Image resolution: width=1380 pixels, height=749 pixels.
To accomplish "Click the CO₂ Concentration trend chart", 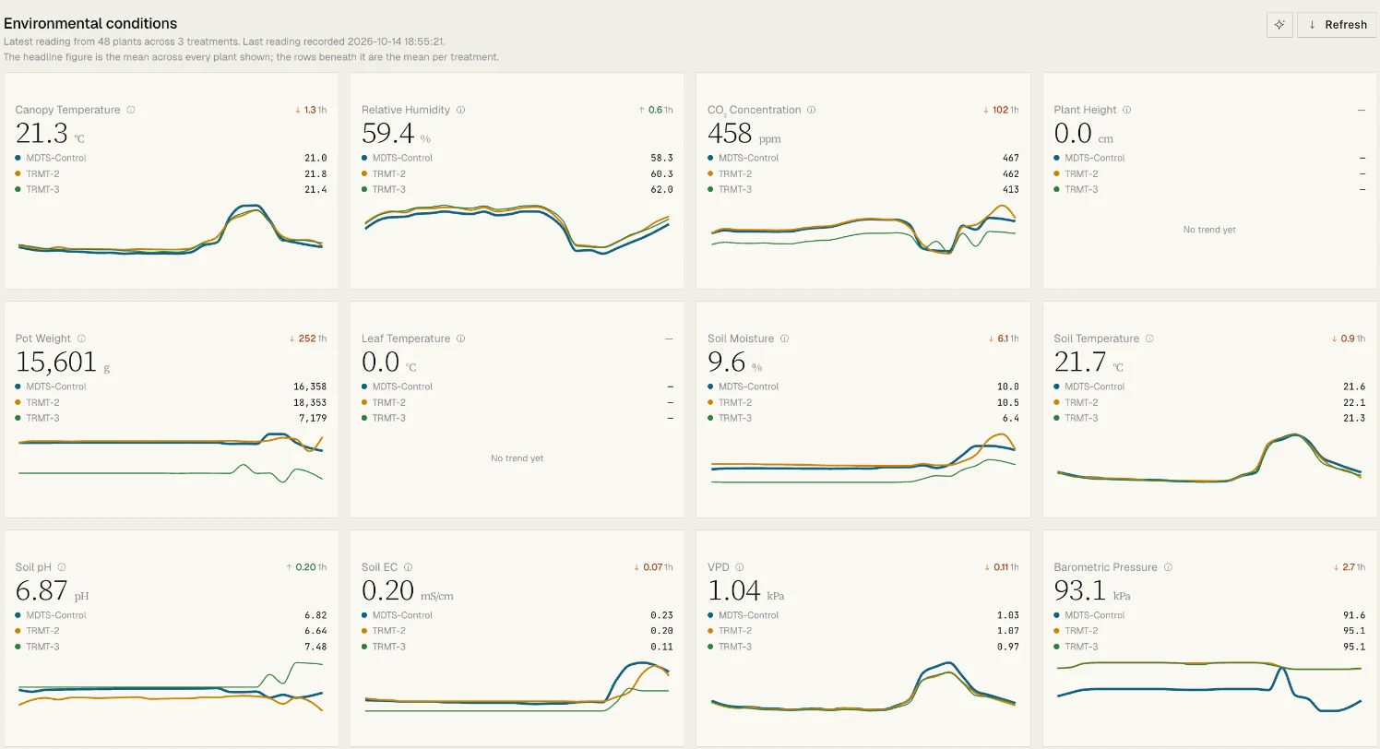I will pos(863,230).
